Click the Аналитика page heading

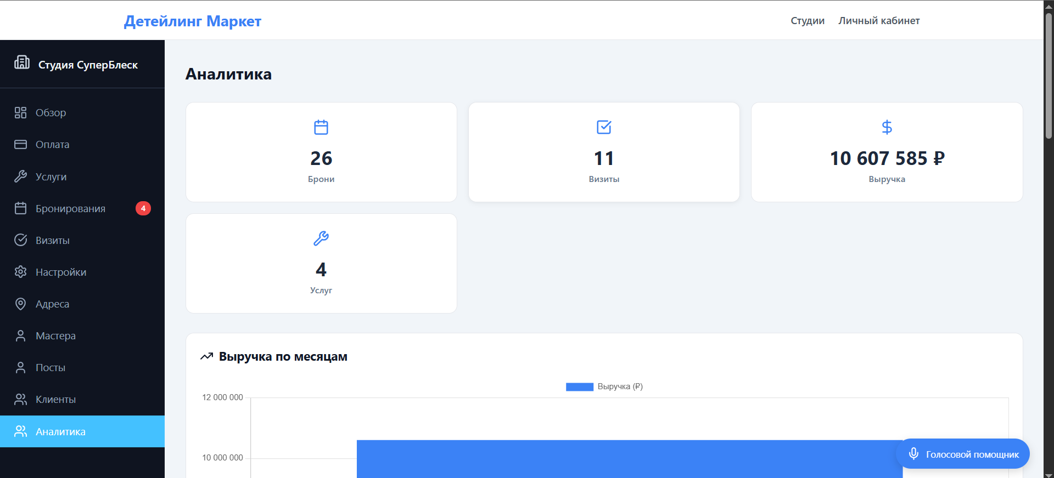[228, 74]
